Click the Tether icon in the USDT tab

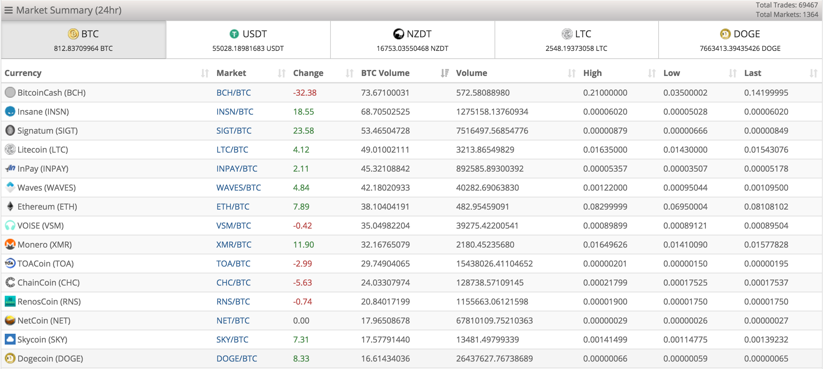point(234,34)
